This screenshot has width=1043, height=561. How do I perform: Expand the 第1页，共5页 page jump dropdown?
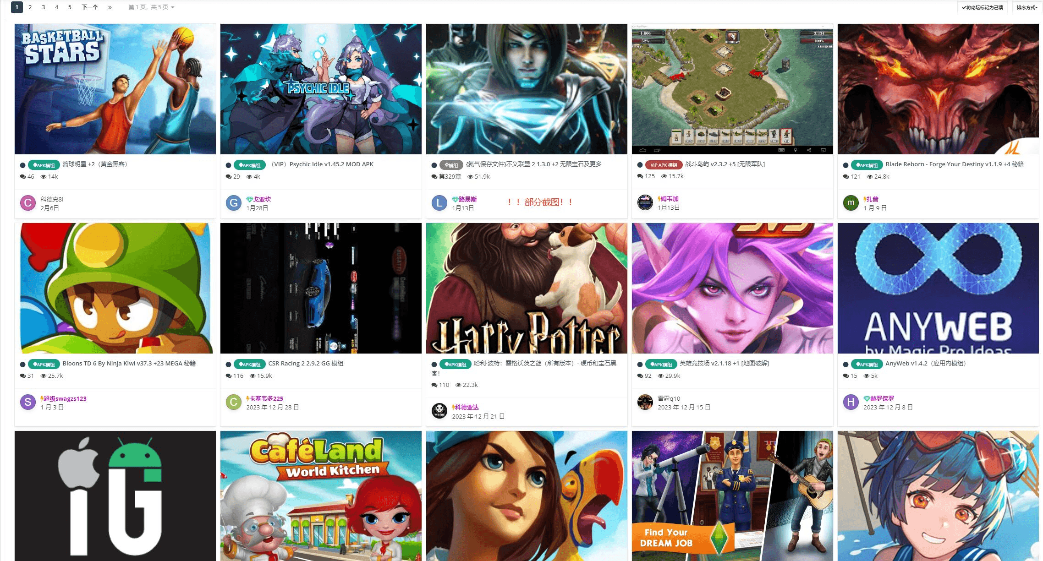point(151,7)
